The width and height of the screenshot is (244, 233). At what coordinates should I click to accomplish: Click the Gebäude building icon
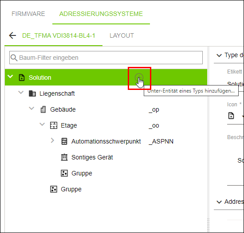pos(43,109)
